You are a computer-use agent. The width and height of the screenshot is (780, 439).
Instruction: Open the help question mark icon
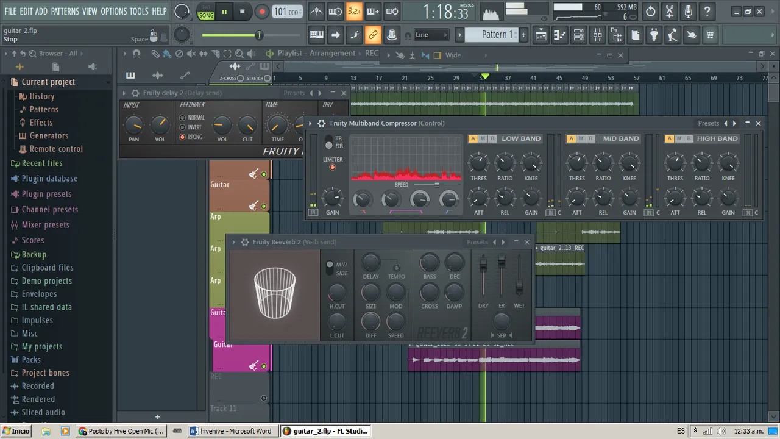coord(707,11)
